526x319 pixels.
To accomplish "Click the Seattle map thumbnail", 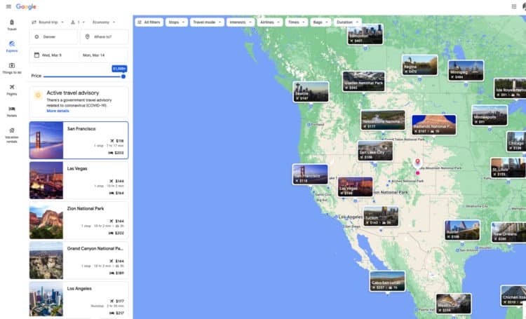I will (x=311, y=92).
